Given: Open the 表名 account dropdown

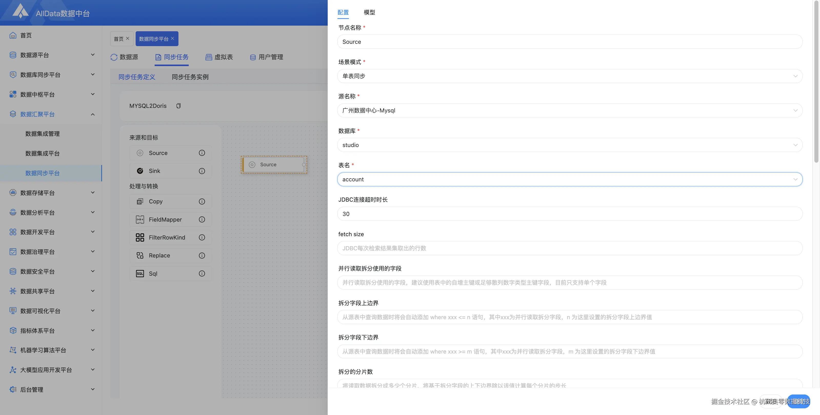Looking at the screenshot, I should (x=569, y=179).
